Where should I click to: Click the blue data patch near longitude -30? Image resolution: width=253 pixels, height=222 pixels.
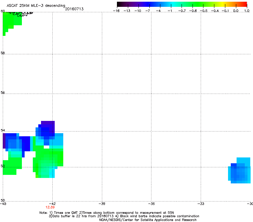pos(239,170)
